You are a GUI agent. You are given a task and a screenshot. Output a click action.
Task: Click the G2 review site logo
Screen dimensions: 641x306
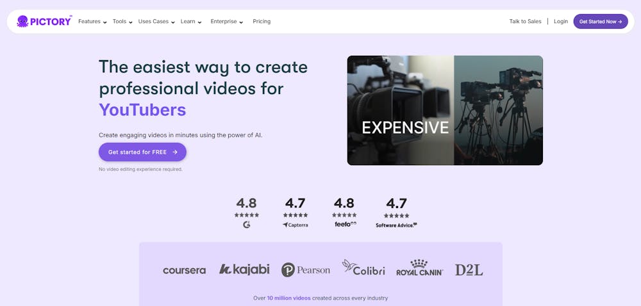point(247,225)
